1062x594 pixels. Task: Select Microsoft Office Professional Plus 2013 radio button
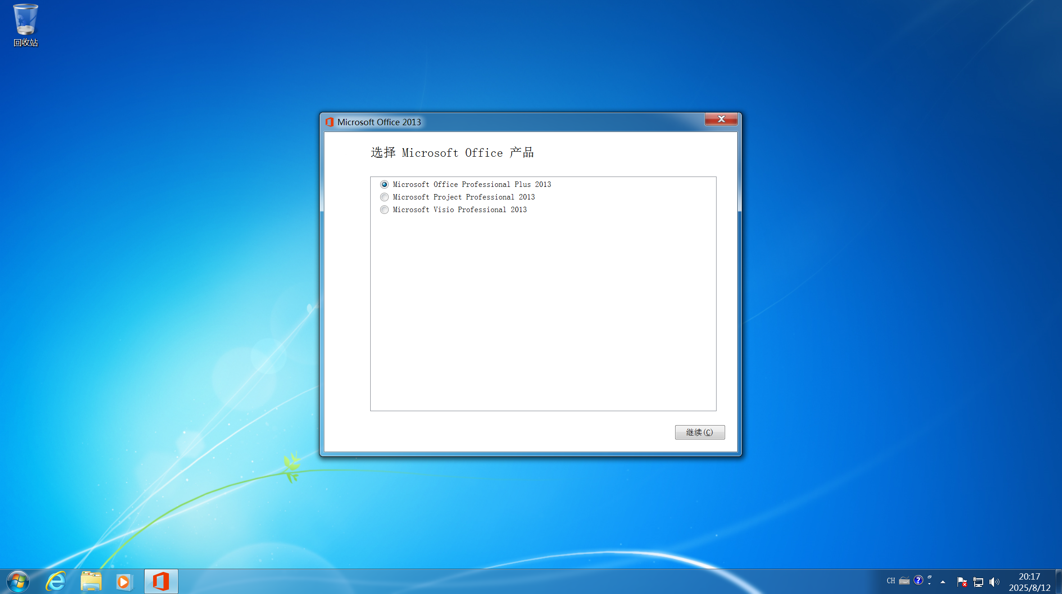(x=384, y=185)
